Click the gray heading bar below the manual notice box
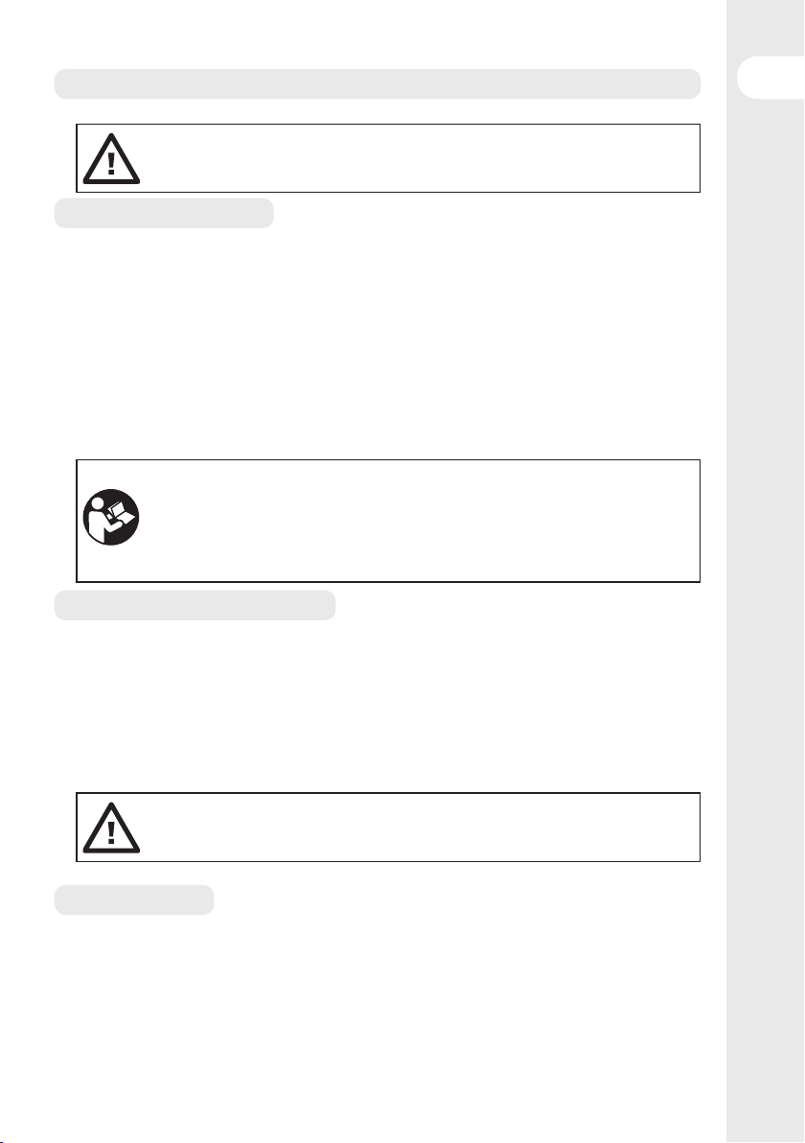The image size is (805, 1143). (x=195, y=606)
